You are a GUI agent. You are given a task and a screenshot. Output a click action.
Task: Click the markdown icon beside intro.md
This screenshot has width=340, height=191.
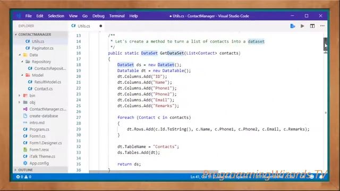coord(25,123)
